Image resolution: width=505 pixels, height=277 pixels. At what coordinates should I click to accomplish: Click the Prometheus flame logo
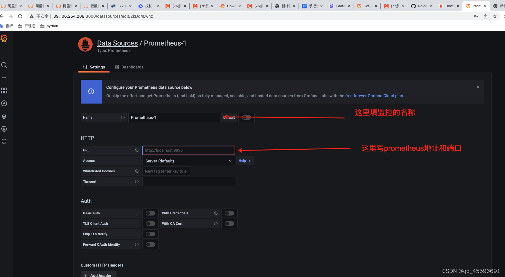point(85,44)
